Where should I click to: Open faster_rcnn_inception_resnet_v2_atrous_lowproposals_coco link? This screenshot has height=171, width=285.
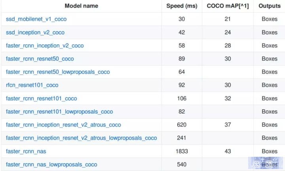81,138
